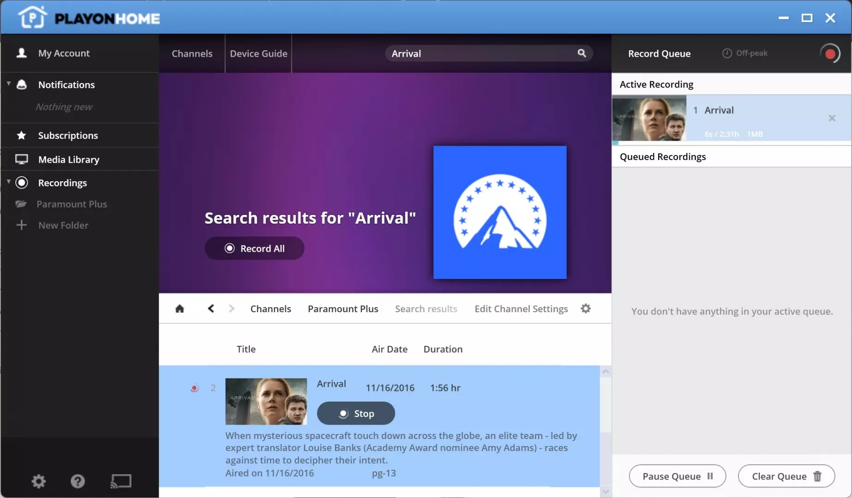Click Edit Channel Settings link
The width and height of the screenshot is (852, 498).
521,308
